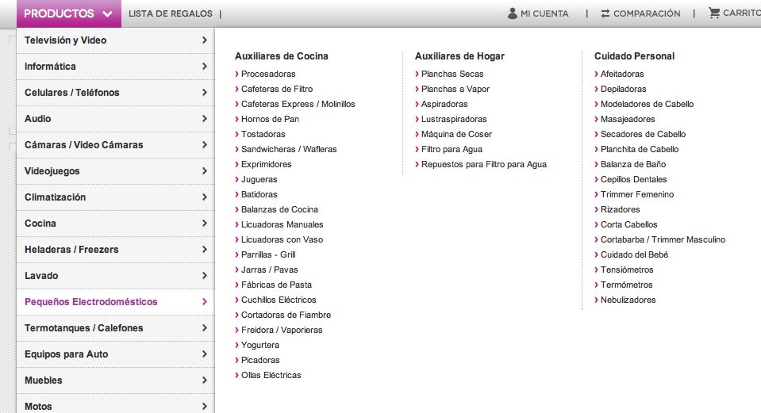
Task: Click the Productos dropdown chevron
Action: 108,14
